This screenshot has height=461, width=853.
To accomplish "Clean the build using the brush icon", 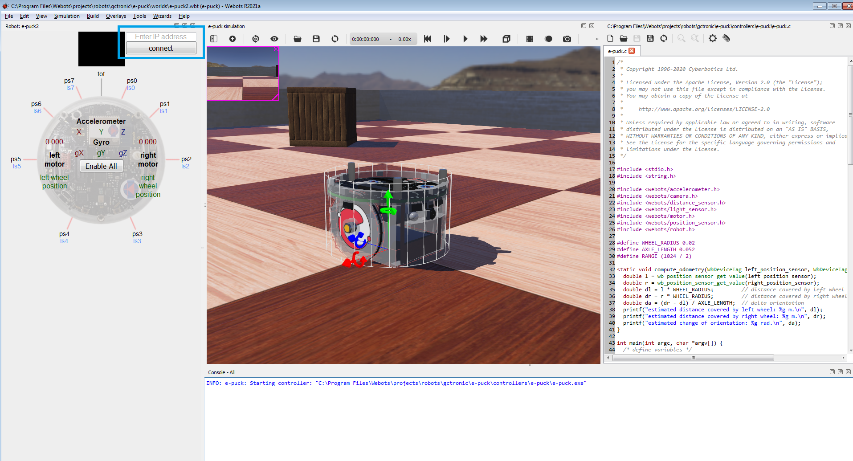I will coord(726,39).
